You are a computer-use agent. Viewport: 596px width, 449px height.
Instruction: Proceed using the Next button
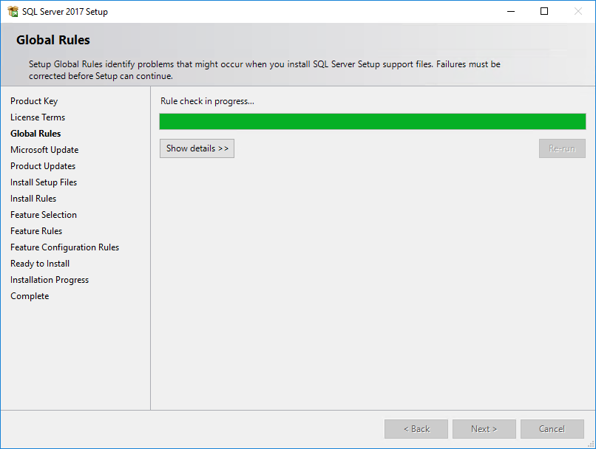[484, 429]
